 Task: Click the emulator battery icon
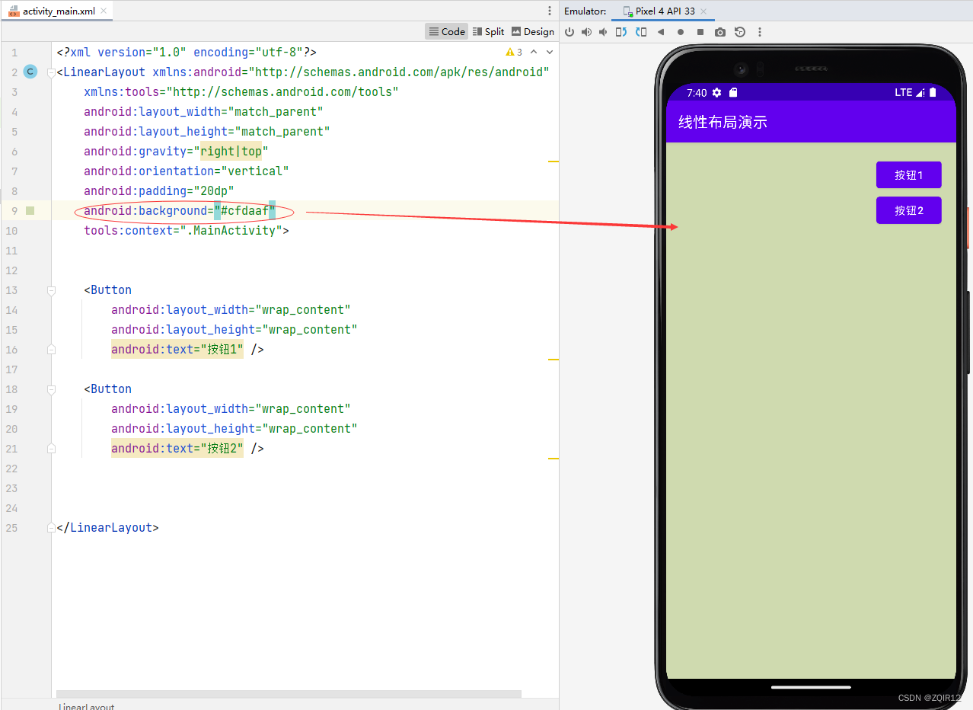click(933, 92)
